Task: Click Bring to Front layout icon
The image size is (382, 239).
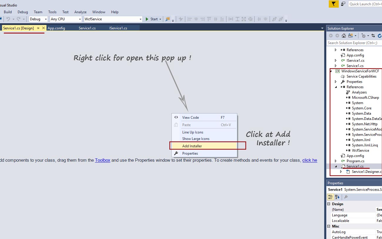Action: pyautogui.click(x=274, y=19)
